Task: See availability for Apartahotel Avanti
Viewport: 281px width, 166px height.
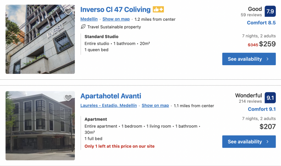Action: click(x=249, y=142)
